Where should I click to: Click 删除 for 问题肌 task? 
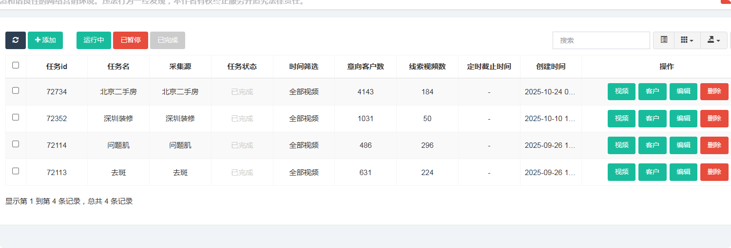tap(714, 145)
